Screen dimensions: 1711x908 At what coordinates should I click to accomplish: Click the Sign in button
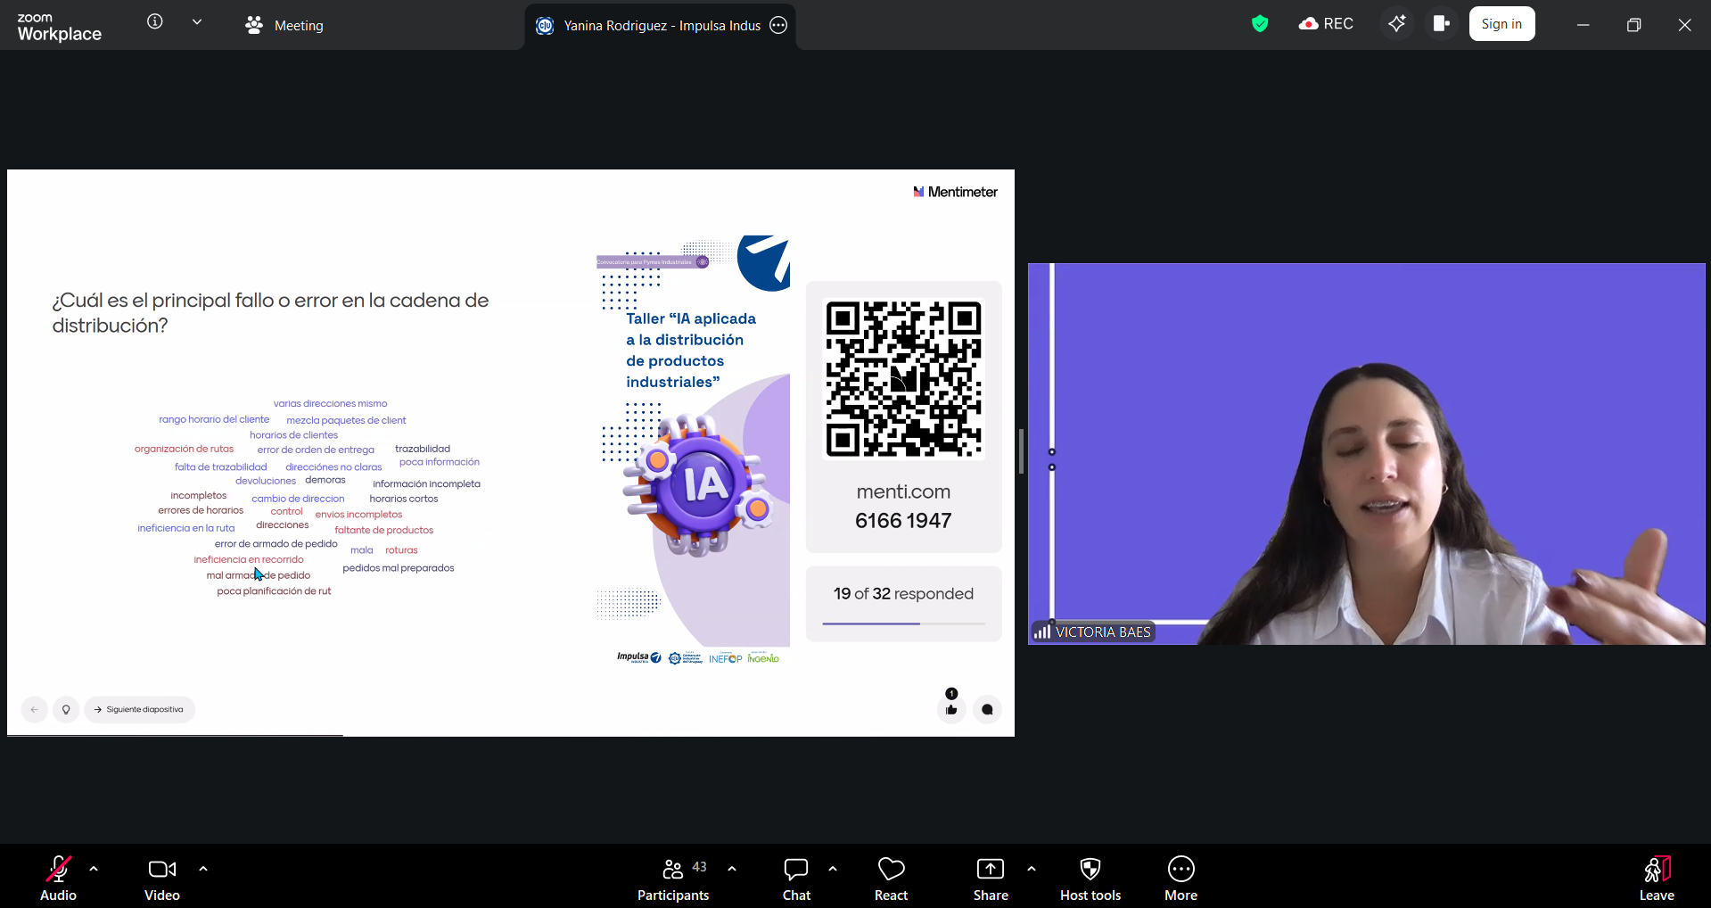click(x=1501, y=24)
